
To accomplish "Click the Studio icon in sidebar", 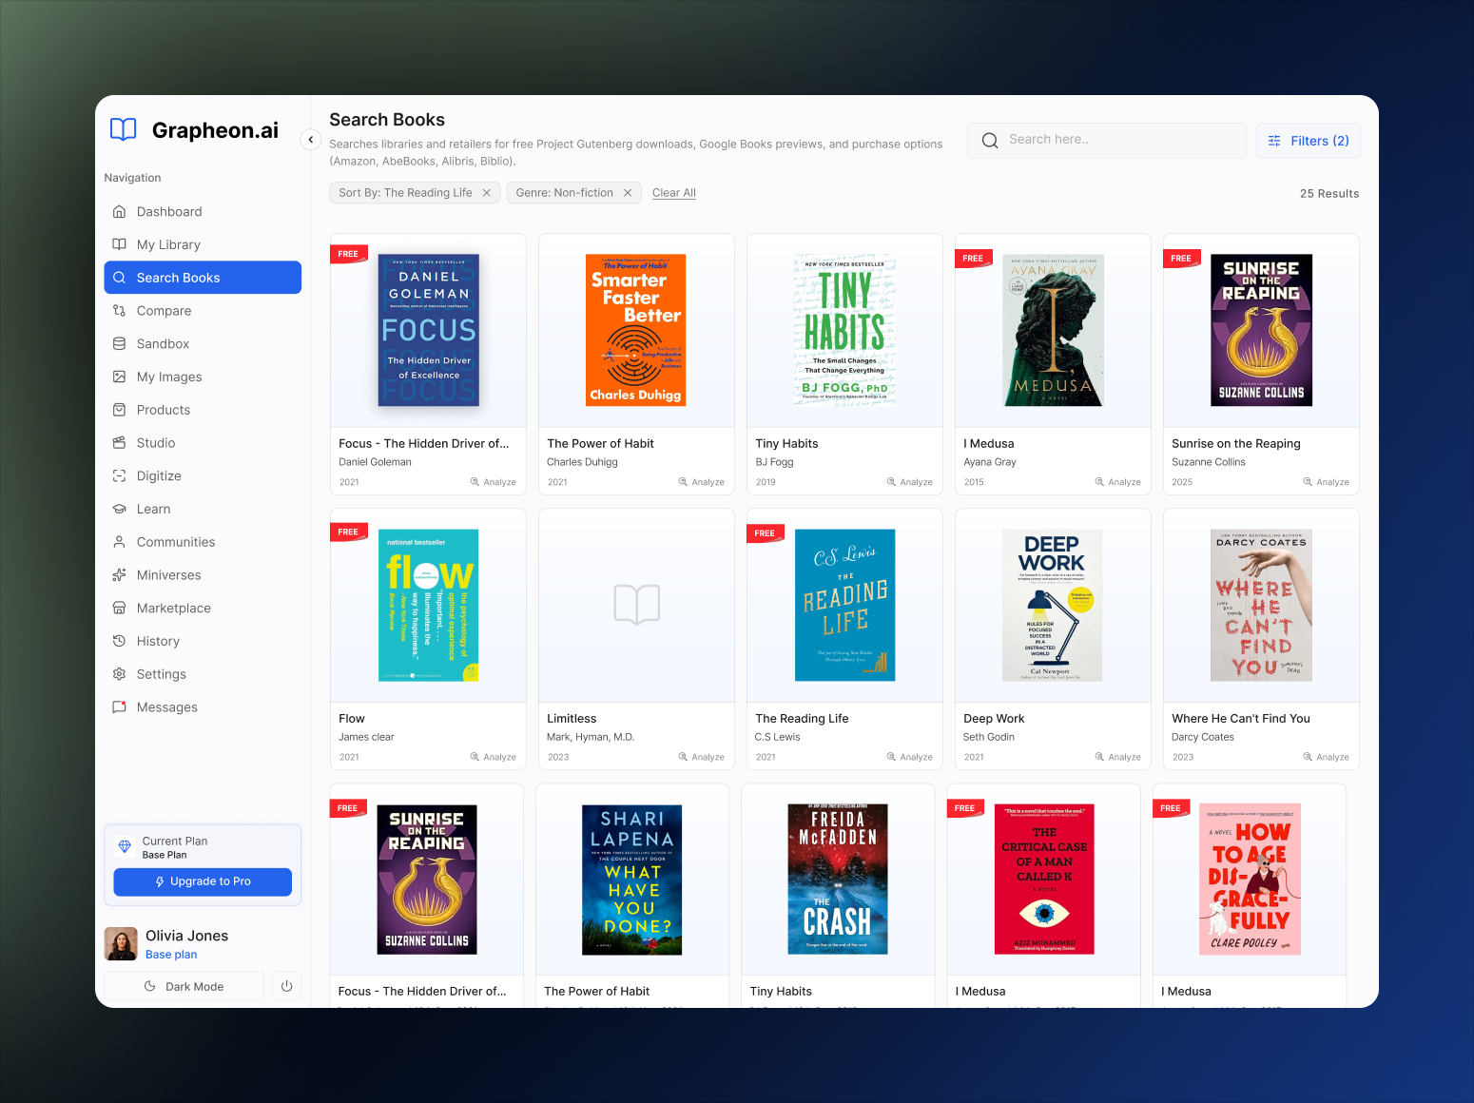I will point(119,443).
